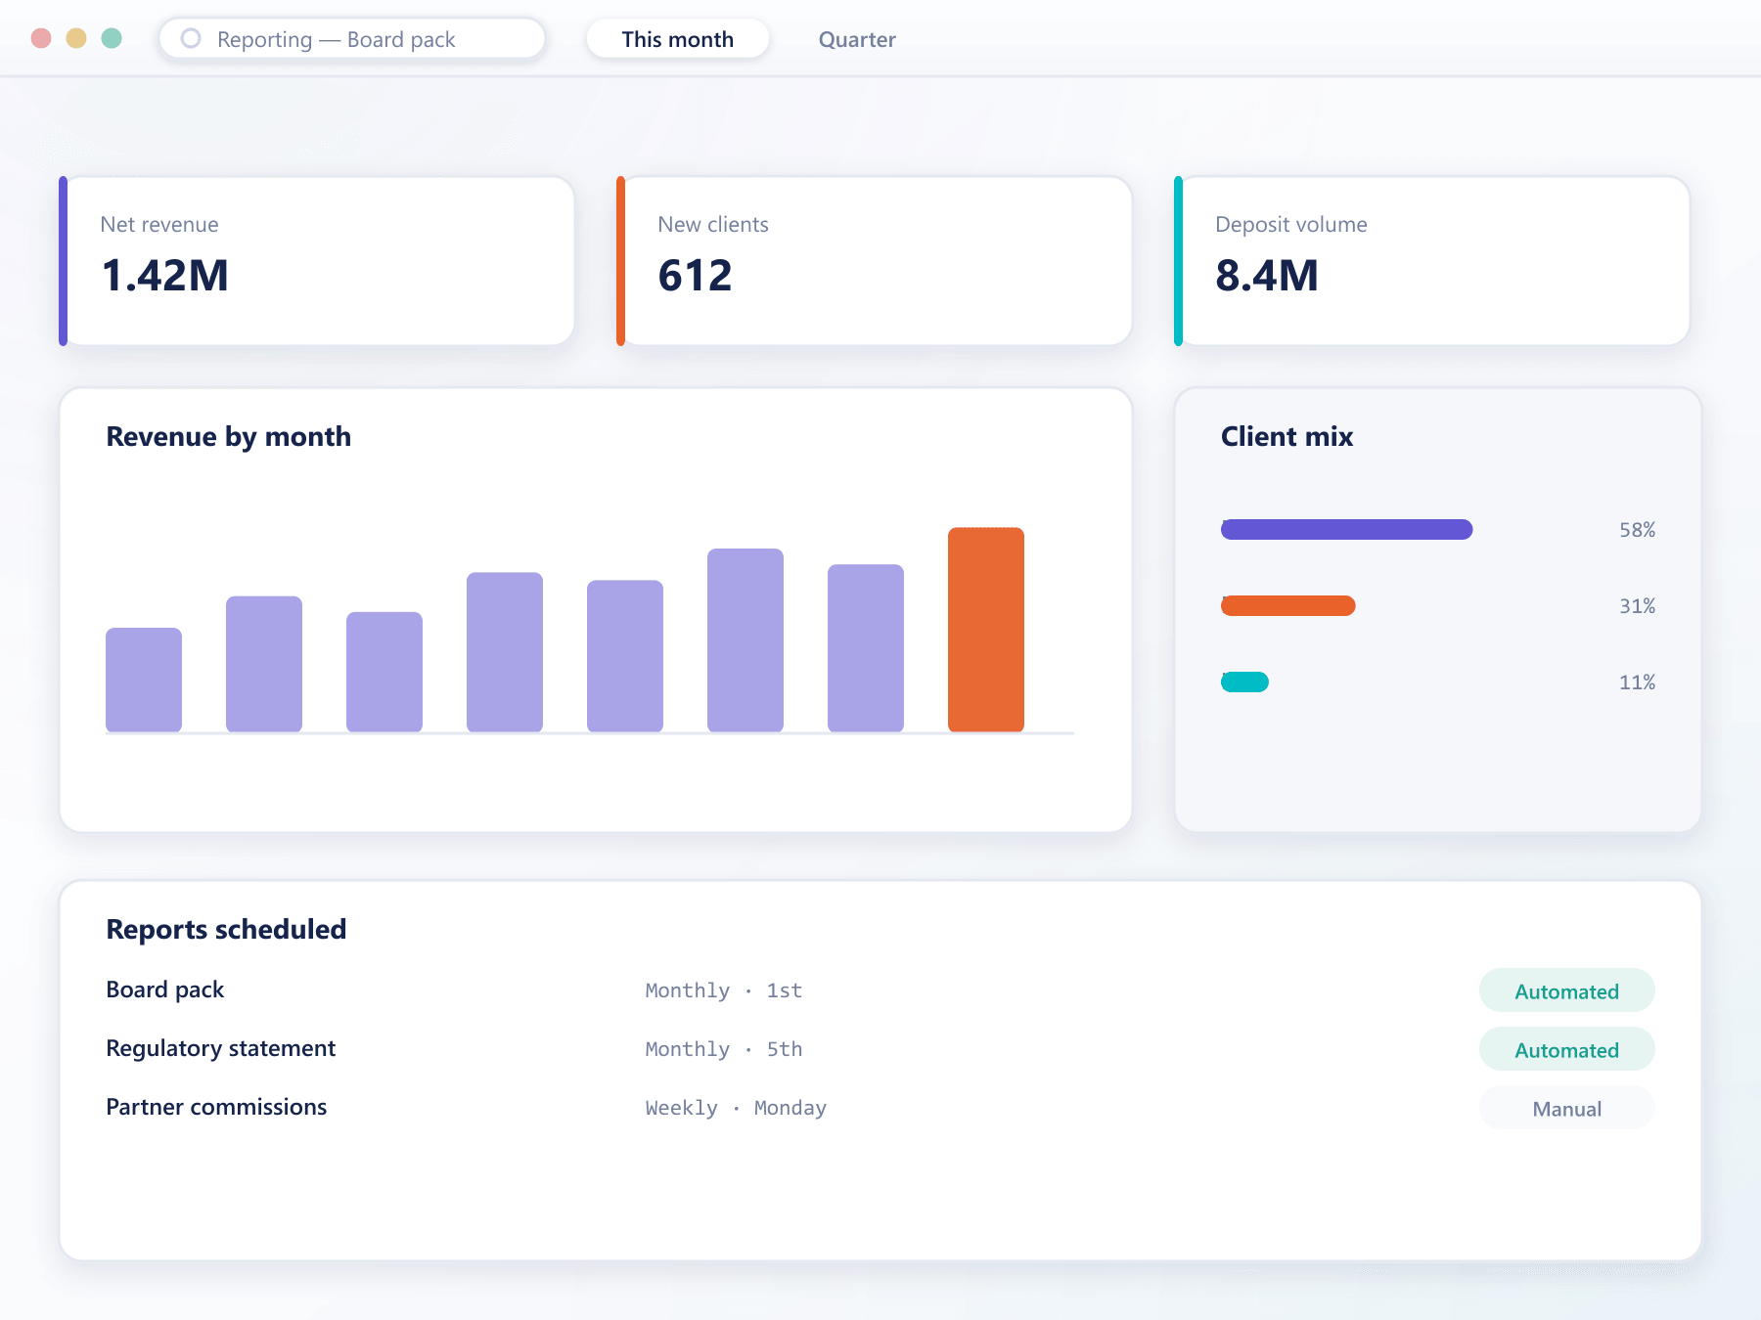Open the New clients card

click(x=875, y=261)
